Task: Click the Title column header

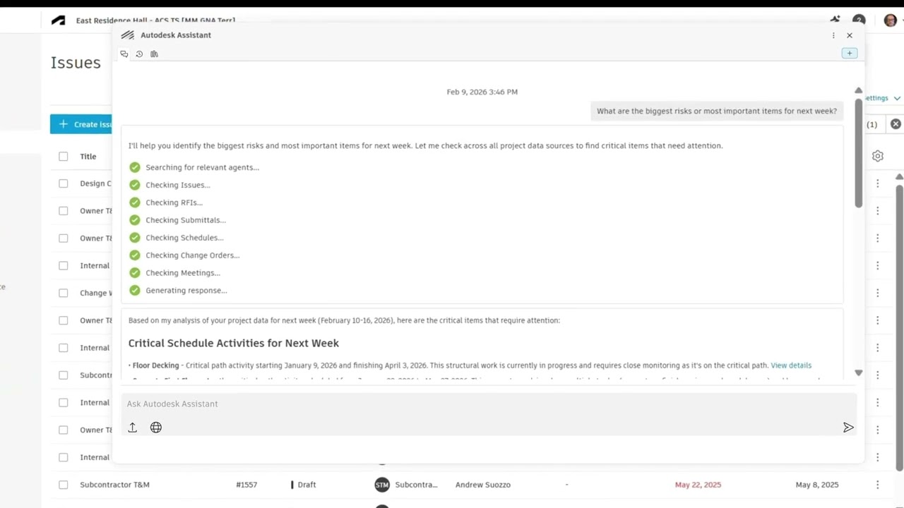Action: (88, 157)
